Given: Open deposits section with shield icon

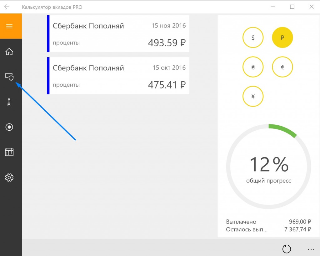Looking at the screenshot, I should tap(9, 77).
